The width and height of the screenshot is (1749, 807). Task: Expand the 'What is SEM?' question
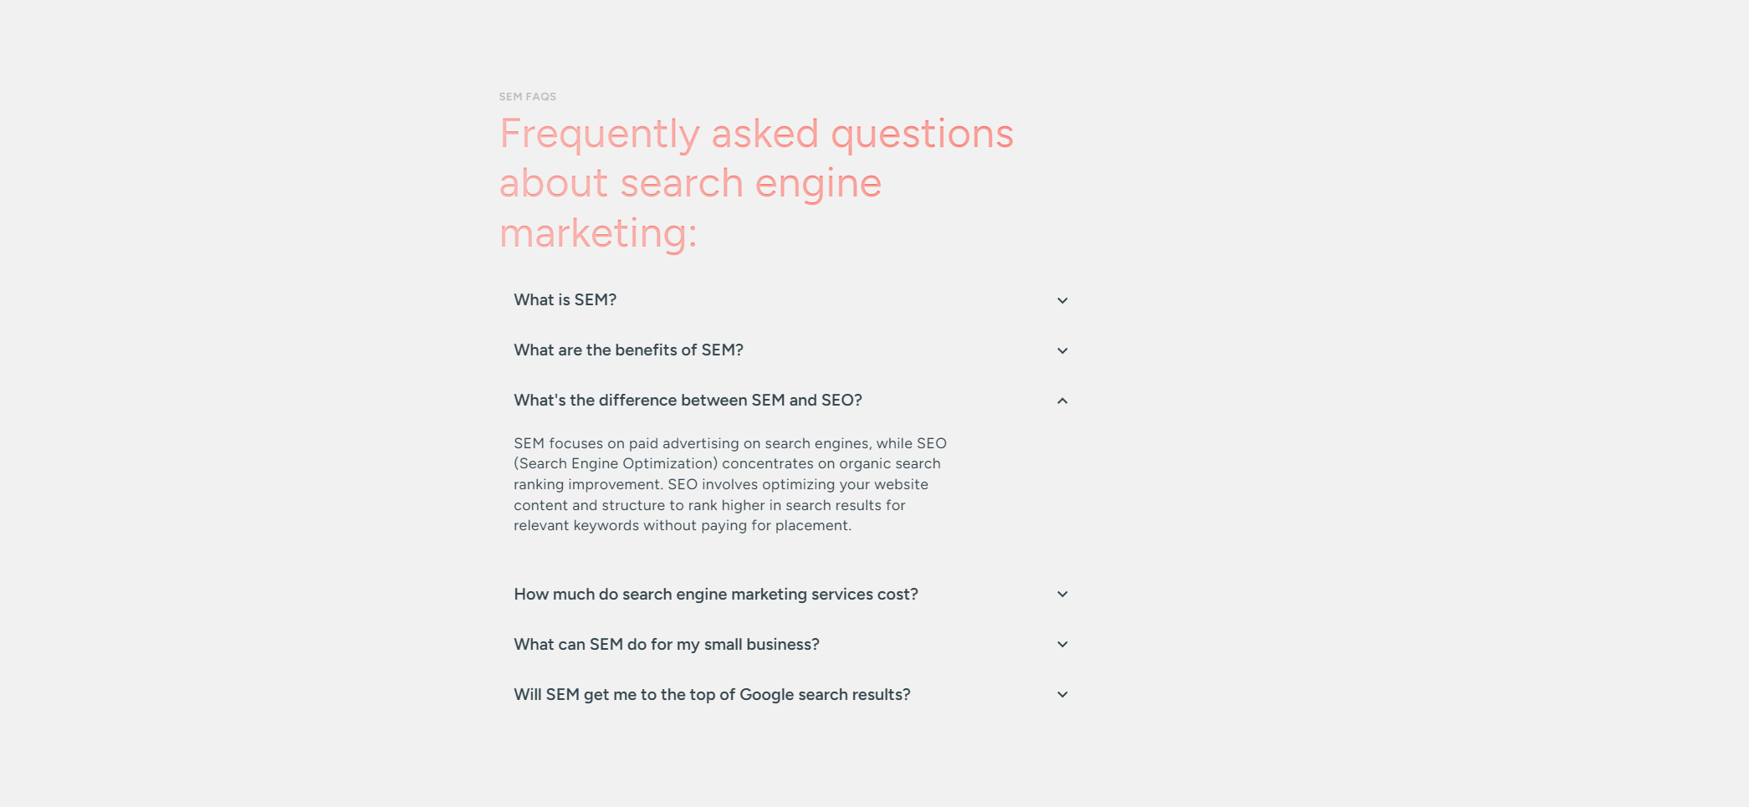click(790, 300)
